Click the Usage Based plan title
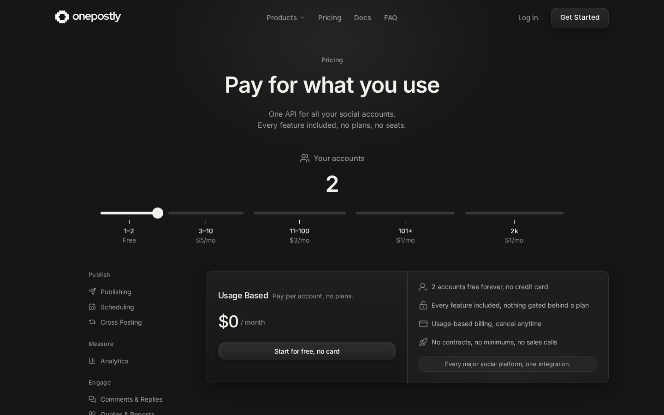The width and height of the screenshot is (664, 415). [x=243, y=296]
